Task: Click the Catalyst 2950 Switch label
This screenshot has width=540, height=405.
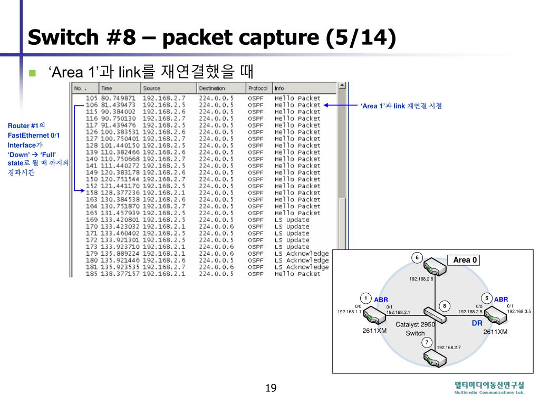Action: click(x=415, y=329)
